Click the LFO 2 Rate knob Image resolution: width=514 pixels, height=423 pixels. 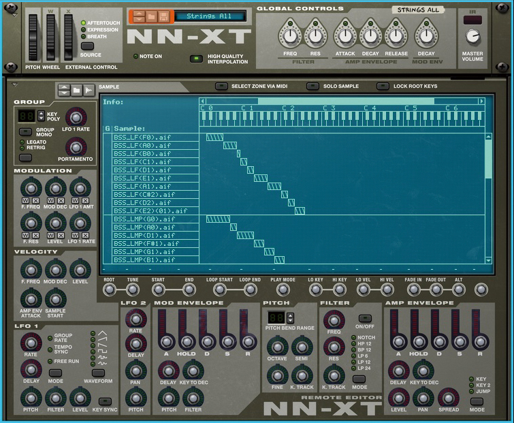[x=135, y=318]
